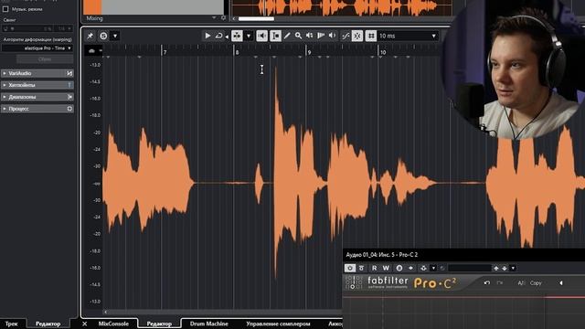Toggle the Музык. режим checkbox
The image size is (585, 329).
tap(5, 9)
